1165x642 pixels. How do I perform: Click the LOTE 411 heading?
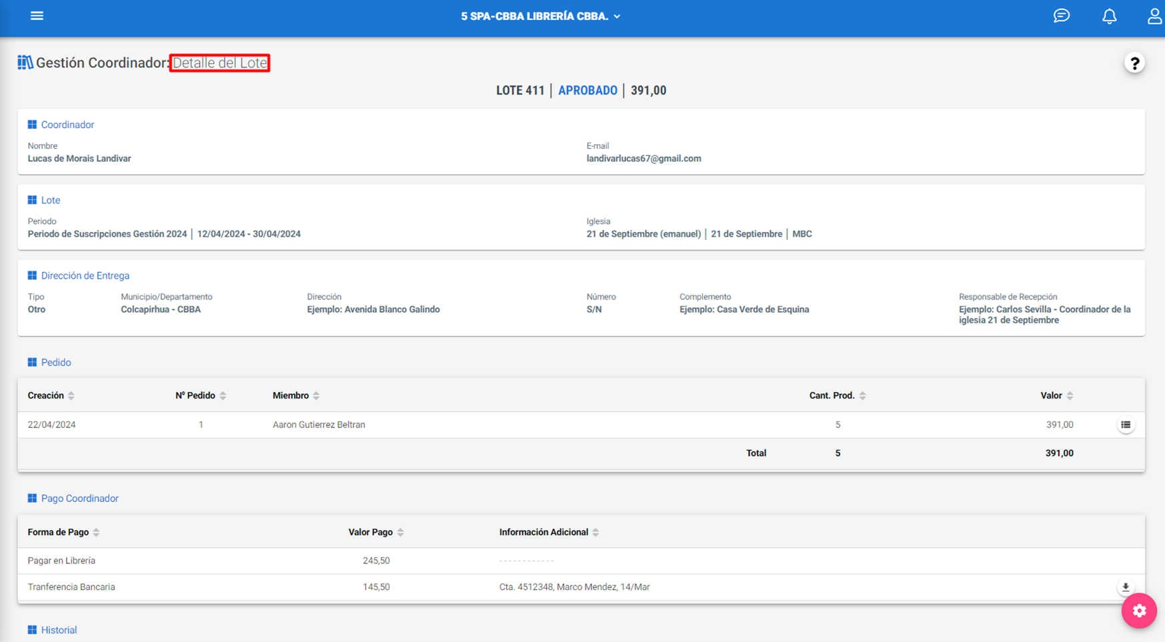point(520,91)
